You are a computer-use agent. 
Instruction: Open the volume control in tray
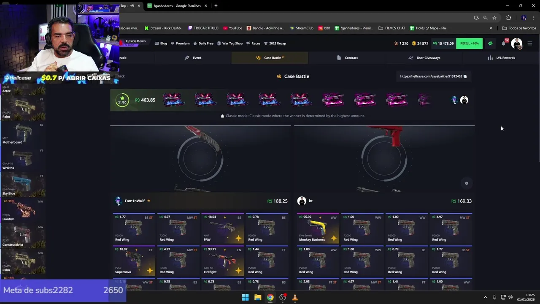[x=510, y=297]
